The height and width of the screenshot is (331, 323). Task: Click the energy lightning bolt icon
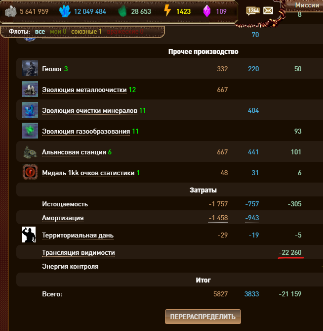167,10
